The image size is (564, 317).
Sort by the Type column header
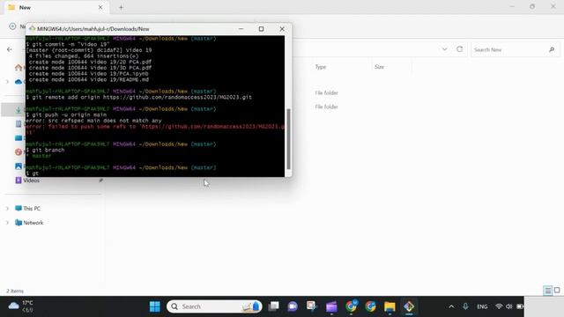pos(321,67)
